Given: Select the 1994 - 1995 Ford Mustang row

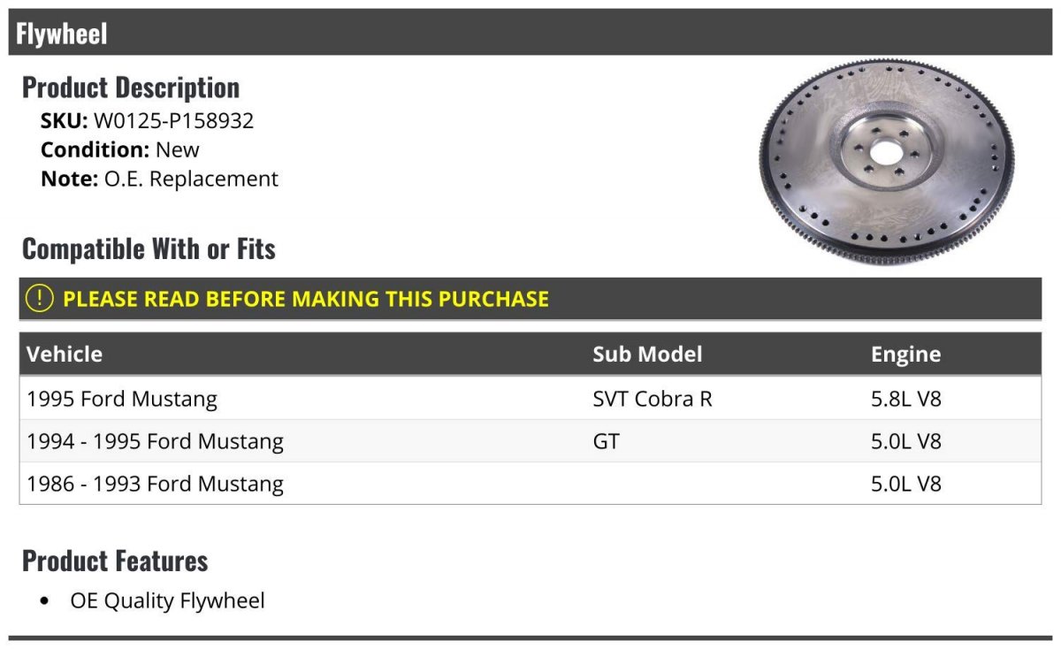Looking at the screenshot, I should tap(156, 441).
